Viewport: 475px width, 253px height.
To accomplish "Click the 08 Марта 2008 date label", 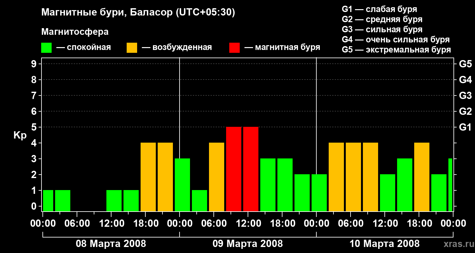I will (x=111, y=244).
